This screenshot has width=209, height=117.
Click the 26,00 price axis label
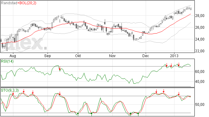(x=200, y=28)
